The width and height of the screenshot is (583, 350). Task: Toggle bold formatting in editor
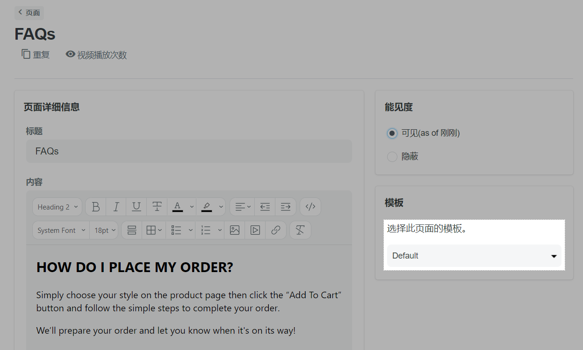click(x=96, y=207)
